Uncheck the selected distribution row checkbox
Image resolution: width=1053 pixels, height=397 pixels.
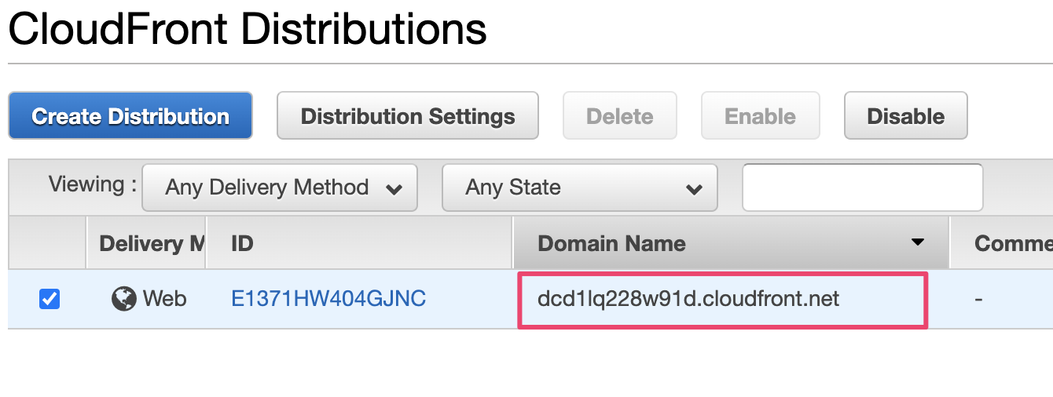50,299
